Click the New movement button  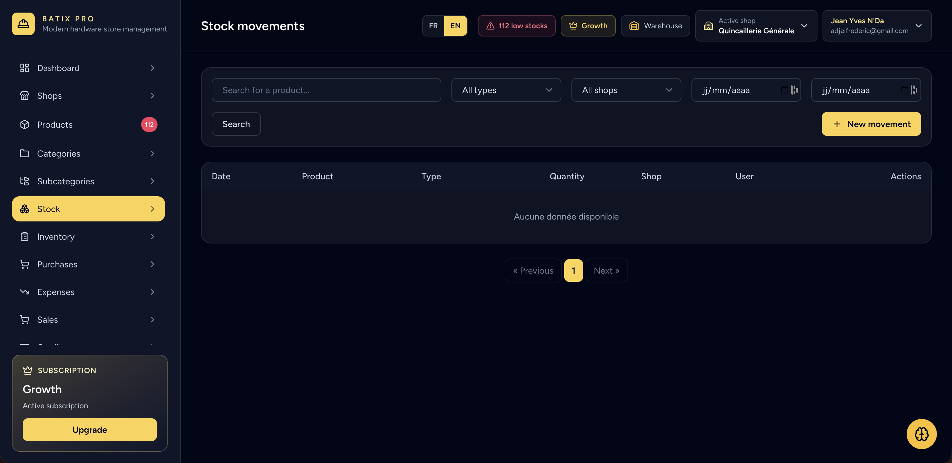point(871,124)
